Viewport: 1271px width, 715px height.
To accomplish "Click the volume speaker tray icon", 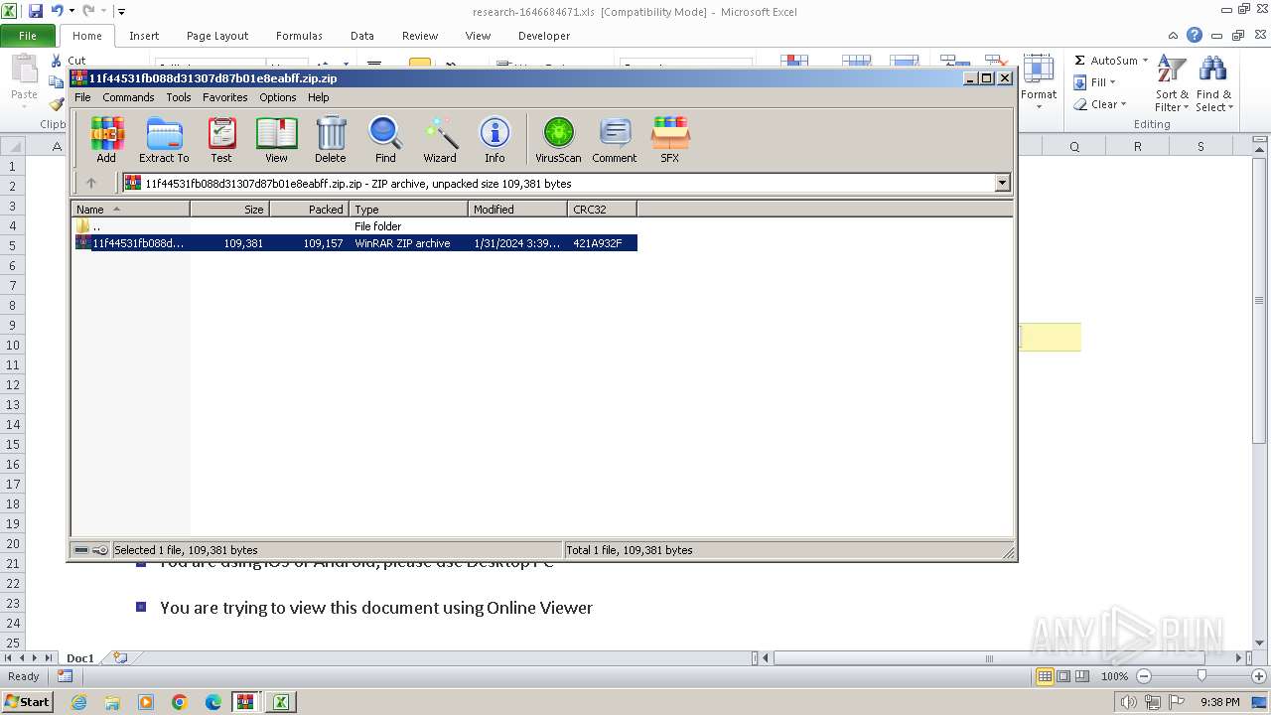I will coord(1129,702).
